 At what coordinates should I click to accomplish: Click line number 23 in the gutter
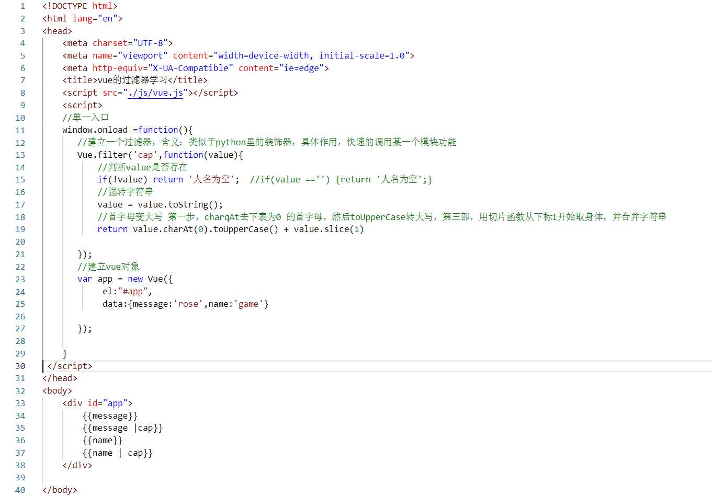(20, 279)
